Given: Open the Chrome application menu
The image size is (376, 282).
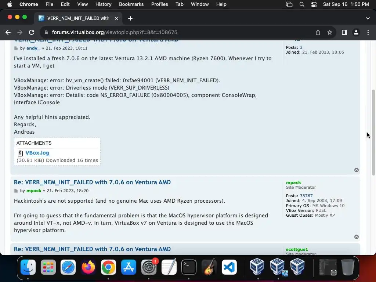Looking at the screenshot, I should pyautogui.click(x=29, y=4).
